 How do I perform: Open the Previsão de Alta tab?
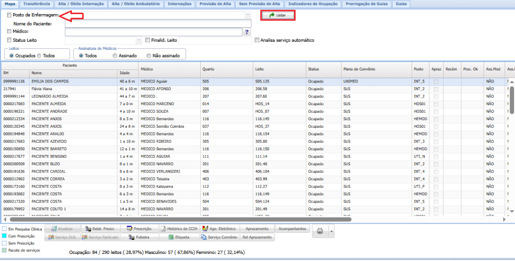215,4
